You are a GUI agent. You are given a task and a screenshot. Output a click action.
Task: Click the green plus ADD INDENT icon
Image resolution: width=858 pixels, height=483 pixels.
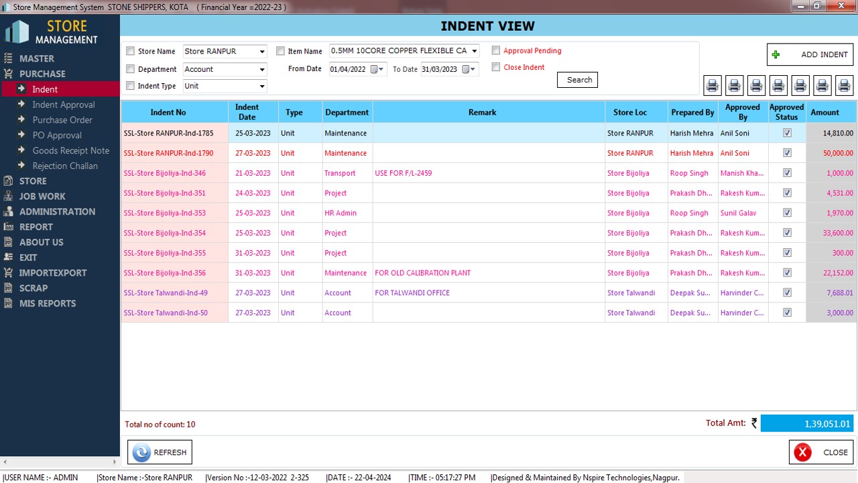click(776, 55)
